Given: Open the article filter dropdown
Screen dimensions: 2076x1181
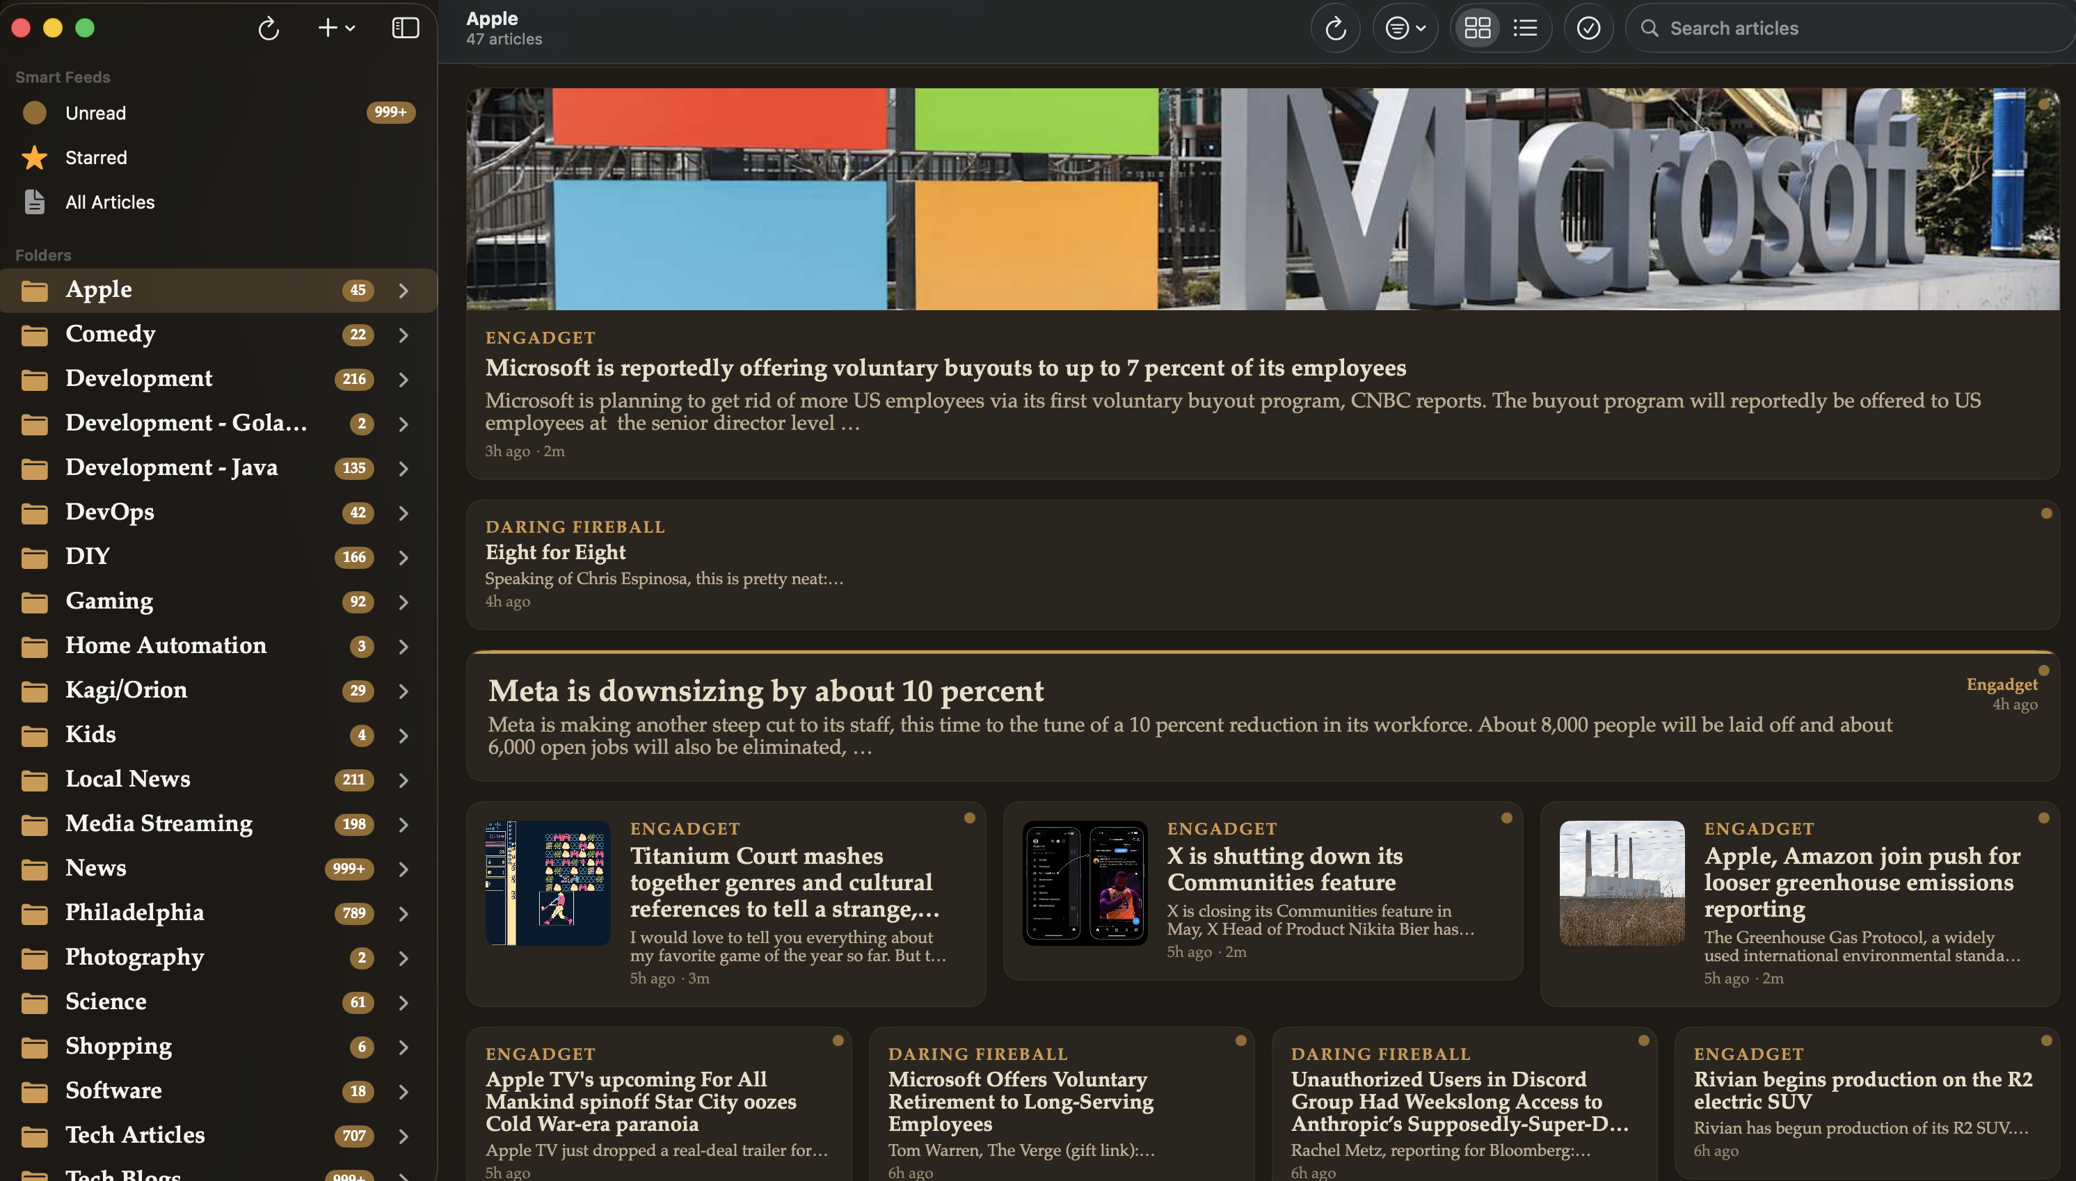Looking at the screenshot, I should tap(1405, 29).
